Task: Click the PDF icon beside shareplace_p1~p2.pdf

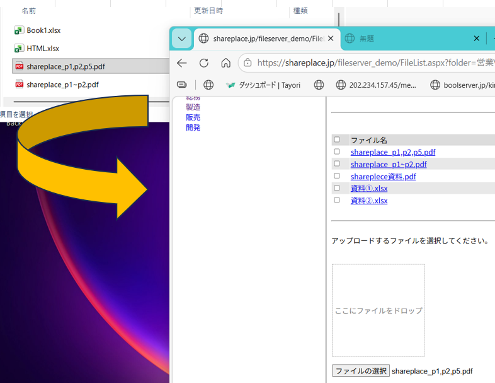Action: click(x=20, y=85)
